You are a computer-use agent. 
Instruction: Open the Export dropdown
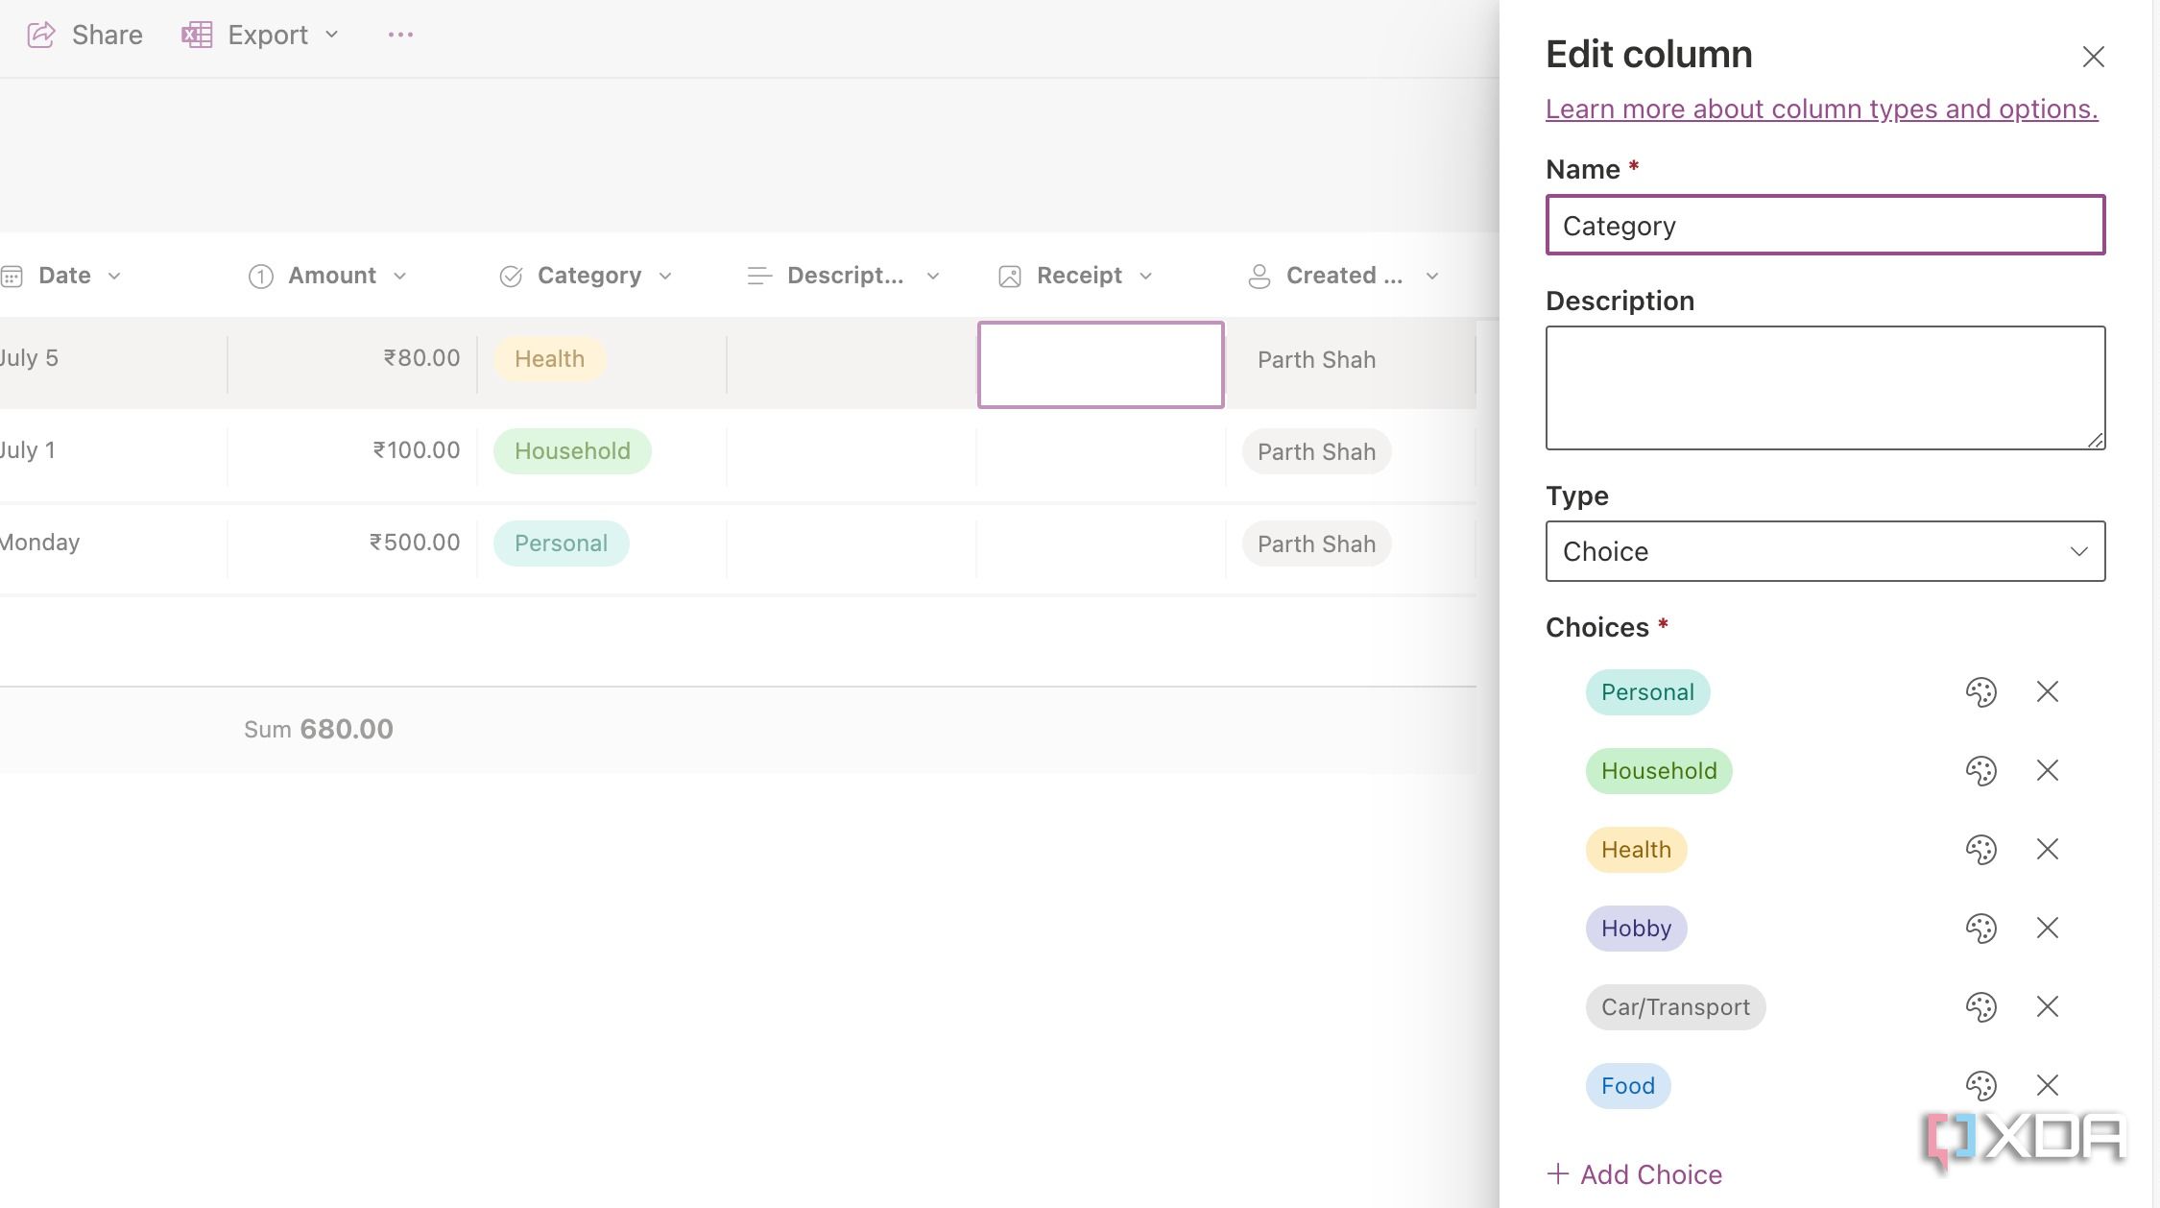tap(260, 36)
